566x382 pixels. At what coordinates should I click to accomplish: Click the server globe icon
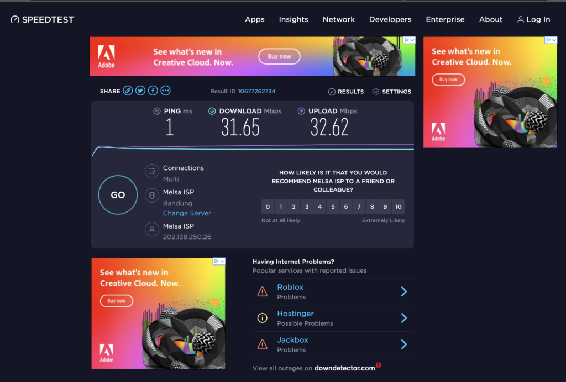click(x=152, y=195)
